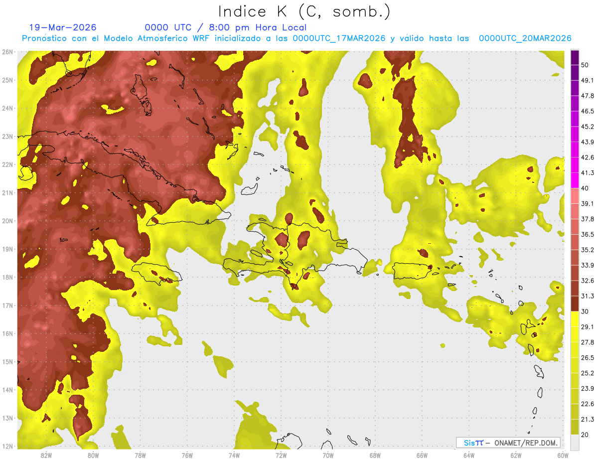Click the colorbar label "22.6"
598x462 pixels.
coord(588,404)
